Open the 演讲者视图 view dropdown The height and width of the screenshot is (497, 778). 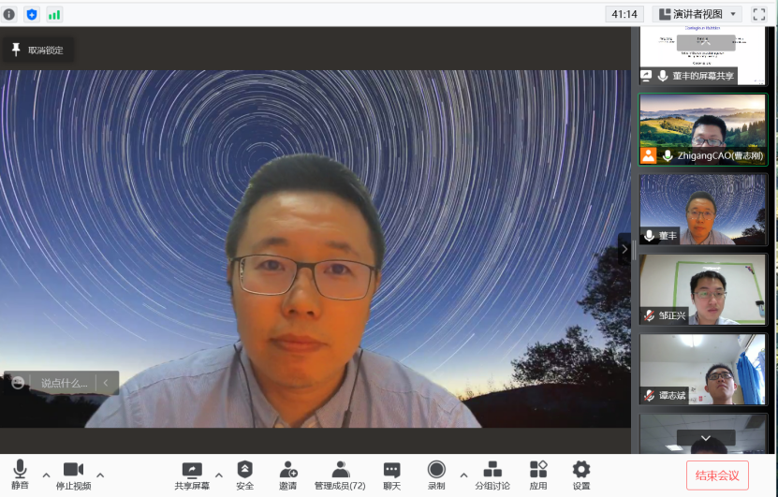tap(697, 14)
